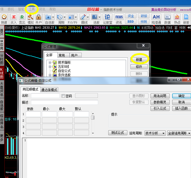
Task: Click the parameter list scrollbar thumb
Action: point(93,117)
